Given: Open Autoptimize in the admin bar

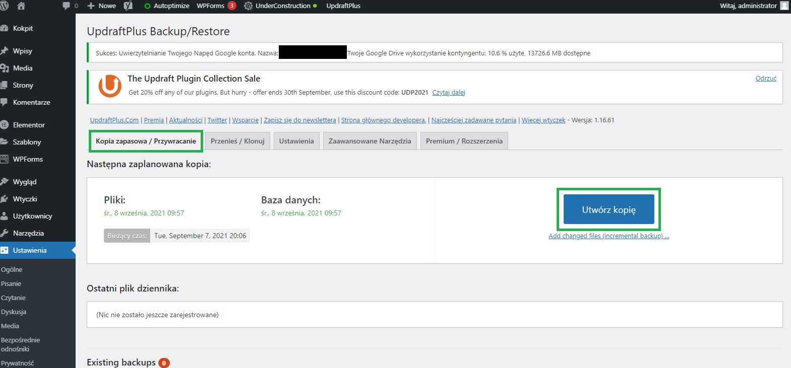Looking at the screenshot, I should click(x=166, y=6).
